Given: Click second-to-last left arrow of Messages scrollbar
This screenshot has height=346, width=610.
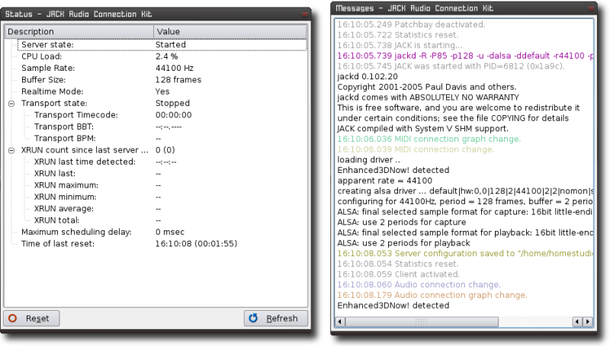Looking at the screenshot, I should [x=578, y=322].
